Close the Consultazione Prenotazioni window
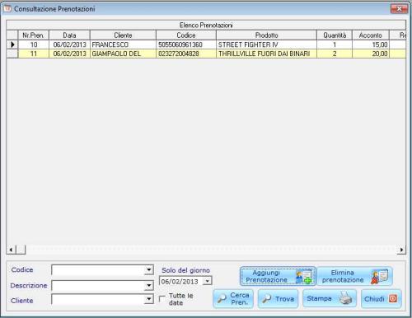 pyautogui.click(x=400, y=9)
